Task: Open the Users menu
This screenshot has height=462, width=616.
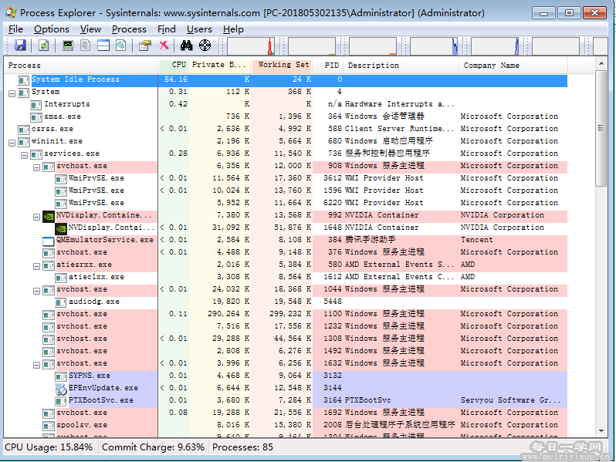Action: (x=199, y=29)
